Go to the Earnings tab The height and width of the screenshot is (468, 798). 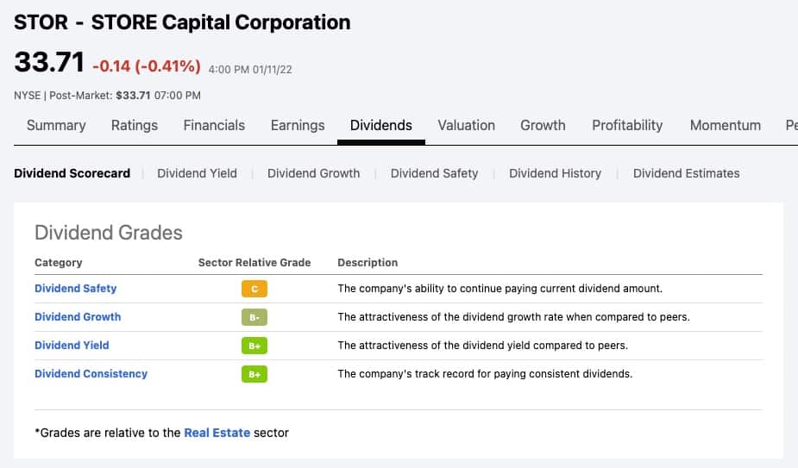(x=298, y=125)
